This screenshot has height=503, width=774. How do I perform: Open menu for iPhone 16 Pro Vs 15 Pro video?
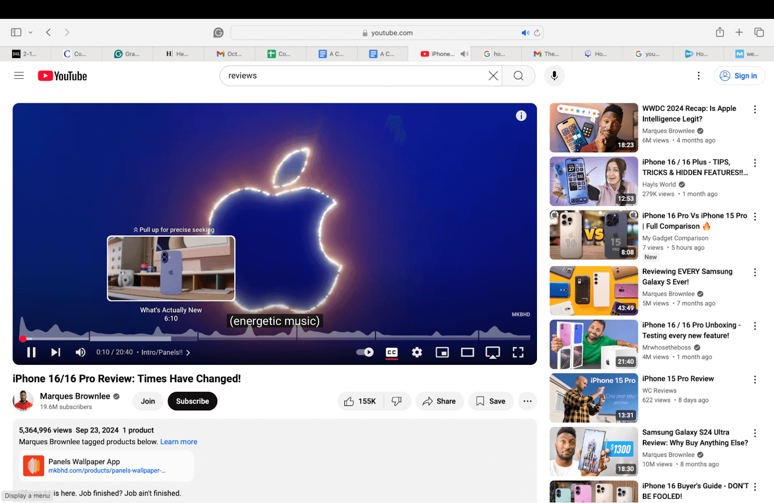(x=755, y=216)
